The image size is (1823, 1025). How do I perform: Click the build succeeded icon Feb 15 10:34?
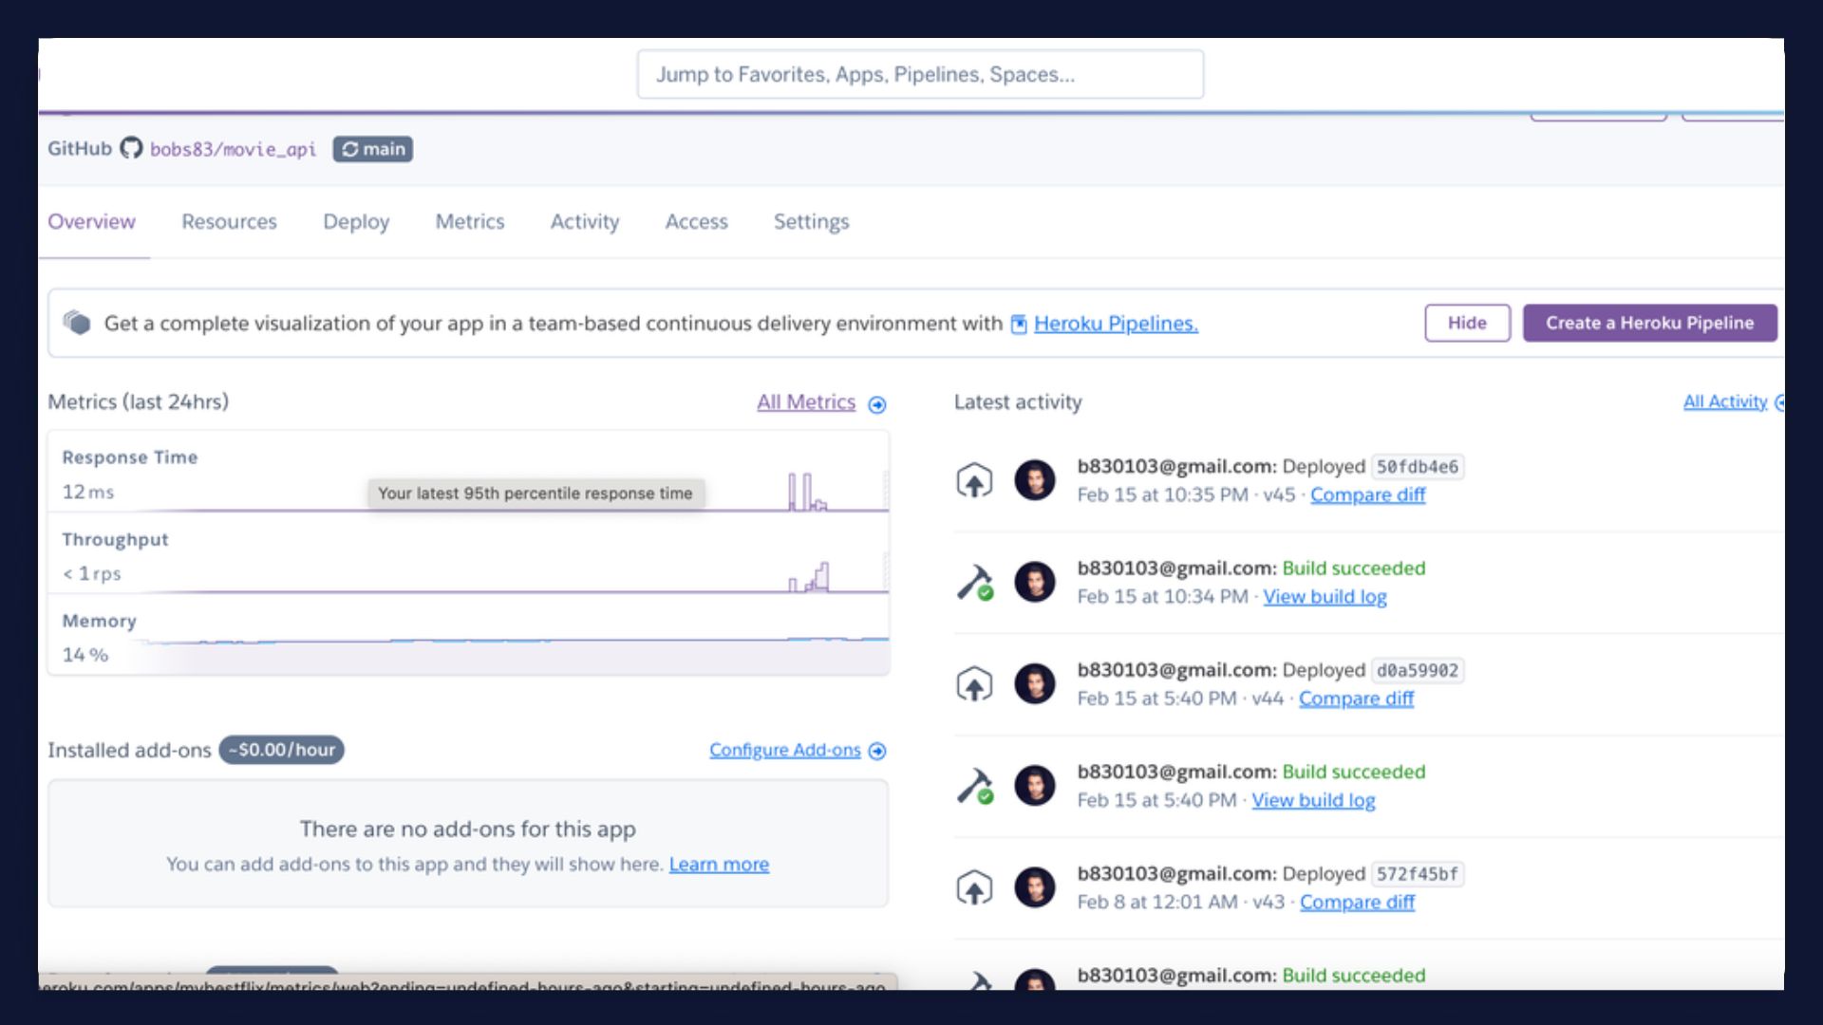(x=975, y=581)
